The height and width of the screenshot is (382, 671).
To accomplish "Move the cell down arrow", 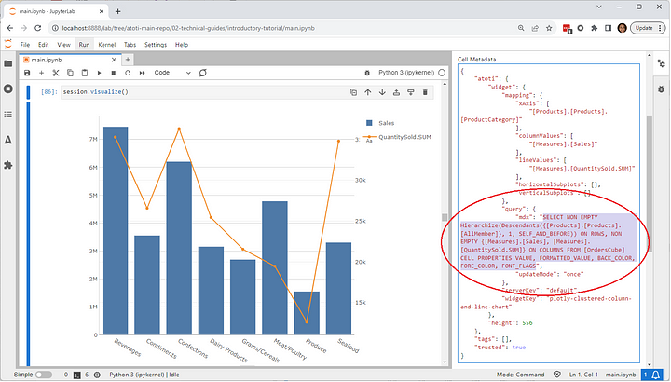I will pos(382,92).
